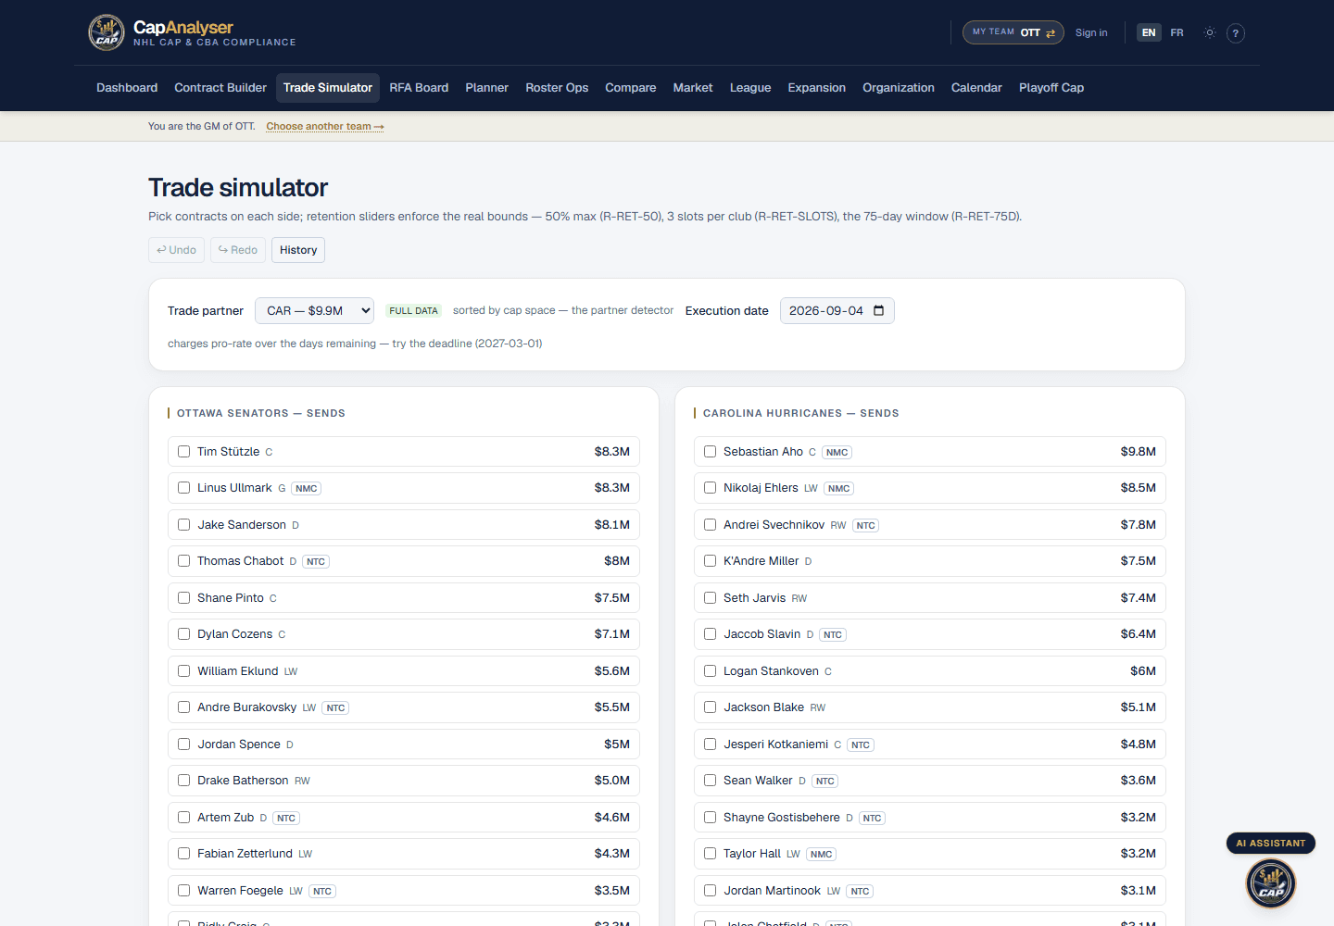The height and width of the screenshot is (926, 1334).
Task: Click the AI ASSISTANT label
Action: 1270,843
